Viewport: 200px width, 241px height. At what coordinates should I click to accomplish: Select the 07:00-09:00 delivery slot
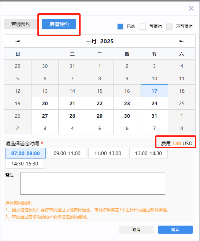[x=26, y=153]
